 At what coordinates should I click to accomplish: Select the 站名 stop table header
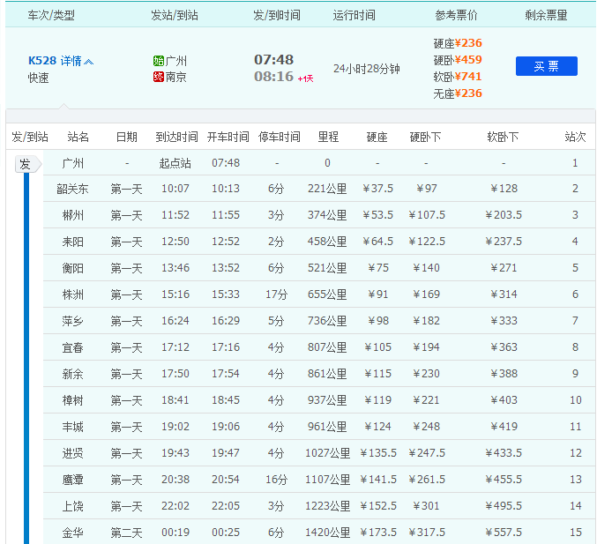tap(78, 137)
